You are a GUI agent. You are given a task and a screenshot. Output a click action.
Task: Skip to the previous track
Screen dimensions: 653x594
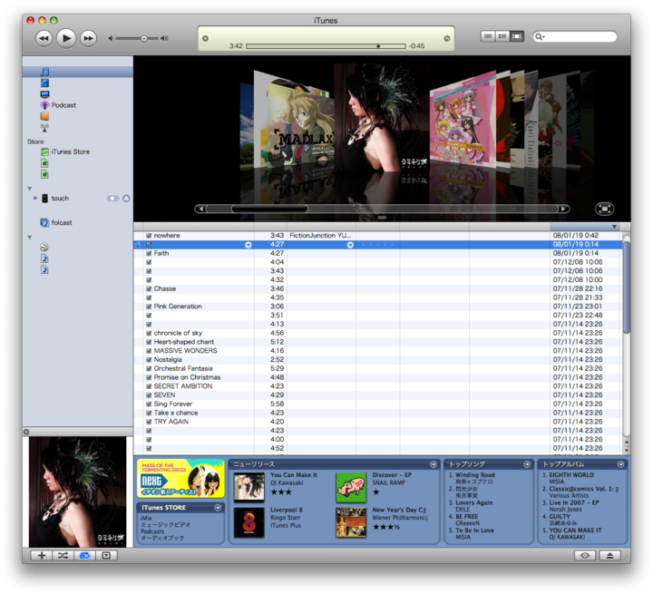pos(44,38)
